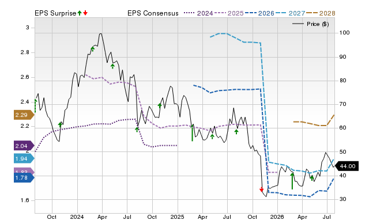
Task: Click the EPS Surprise legend title
Action: tap(55, 13)
